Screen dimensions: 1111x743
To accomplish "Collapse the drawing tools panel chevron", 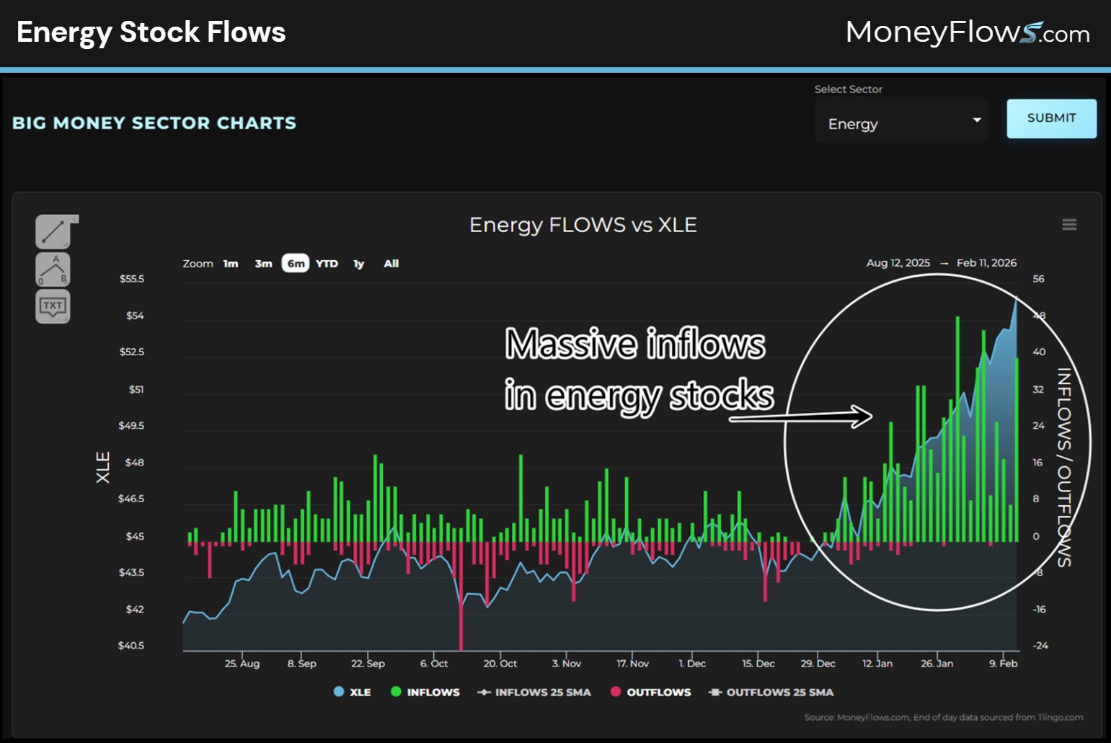I will 74,218.
